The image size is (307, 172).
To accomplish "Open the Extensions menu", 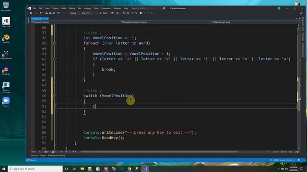I will click(x=106, y=8).
